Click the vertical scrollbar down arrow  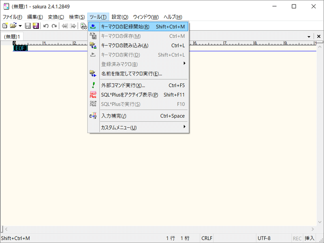pos(320,222)
